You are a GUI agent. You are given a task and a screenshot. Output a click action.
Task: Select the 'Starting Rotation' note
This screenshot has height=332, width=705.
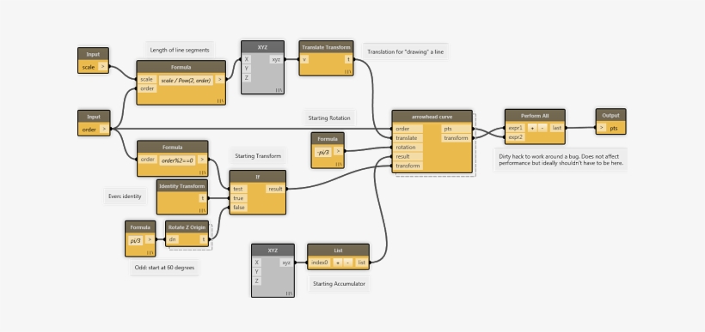329,118
